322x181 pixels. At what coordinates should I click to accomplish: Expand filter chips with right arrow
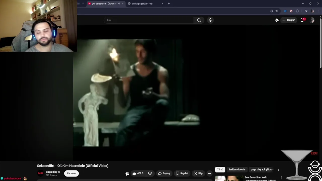click(278, 170)
